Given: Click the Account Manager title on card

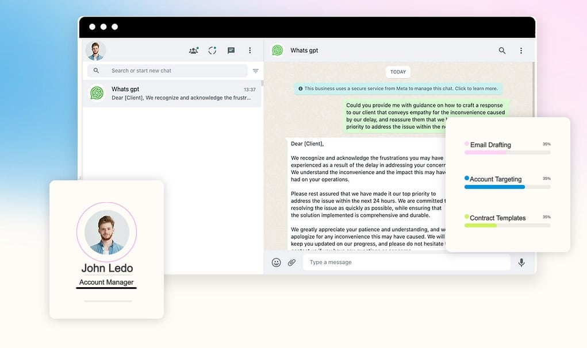Looking at the screenshot, I should pyautogui.click(x=106, y=282).
